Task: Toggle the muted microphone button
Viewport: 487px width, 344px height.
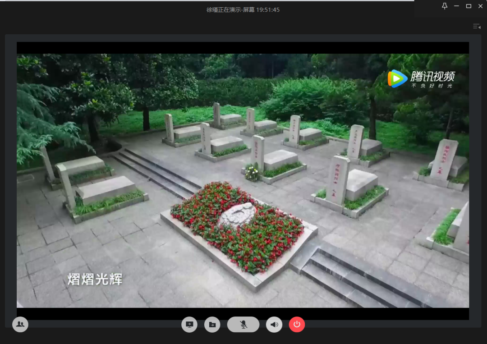Action: [x=243, y=325]
